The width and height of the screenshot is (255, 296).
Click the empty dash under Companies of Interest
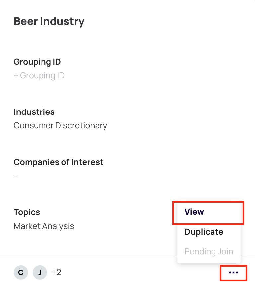[15, 176]
